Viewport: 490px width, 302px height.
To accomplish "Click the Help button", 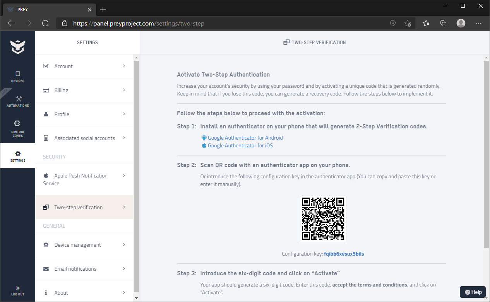I will click(473, 292).
